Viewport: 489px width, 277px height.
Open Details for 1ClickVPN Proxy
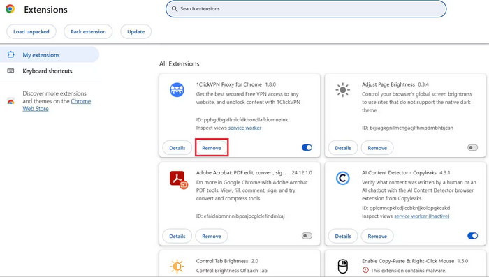[x=177, y=148]
